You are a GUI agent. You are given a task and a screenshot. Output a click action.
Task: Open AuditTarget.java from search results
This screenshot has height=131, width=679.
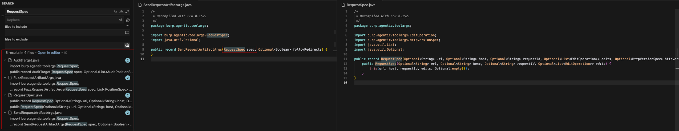coord(26,60)
